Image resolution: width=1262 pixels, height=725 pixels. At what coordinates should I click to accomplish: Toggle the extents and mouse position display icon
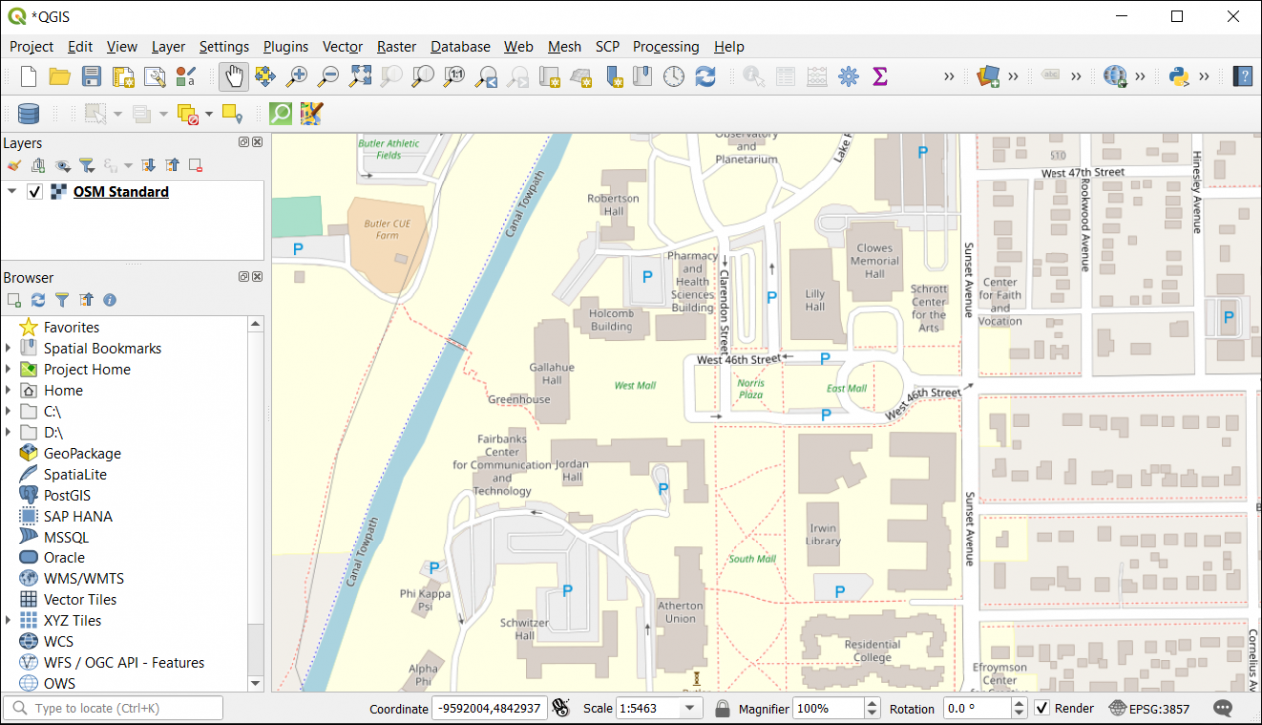point(561,708)
